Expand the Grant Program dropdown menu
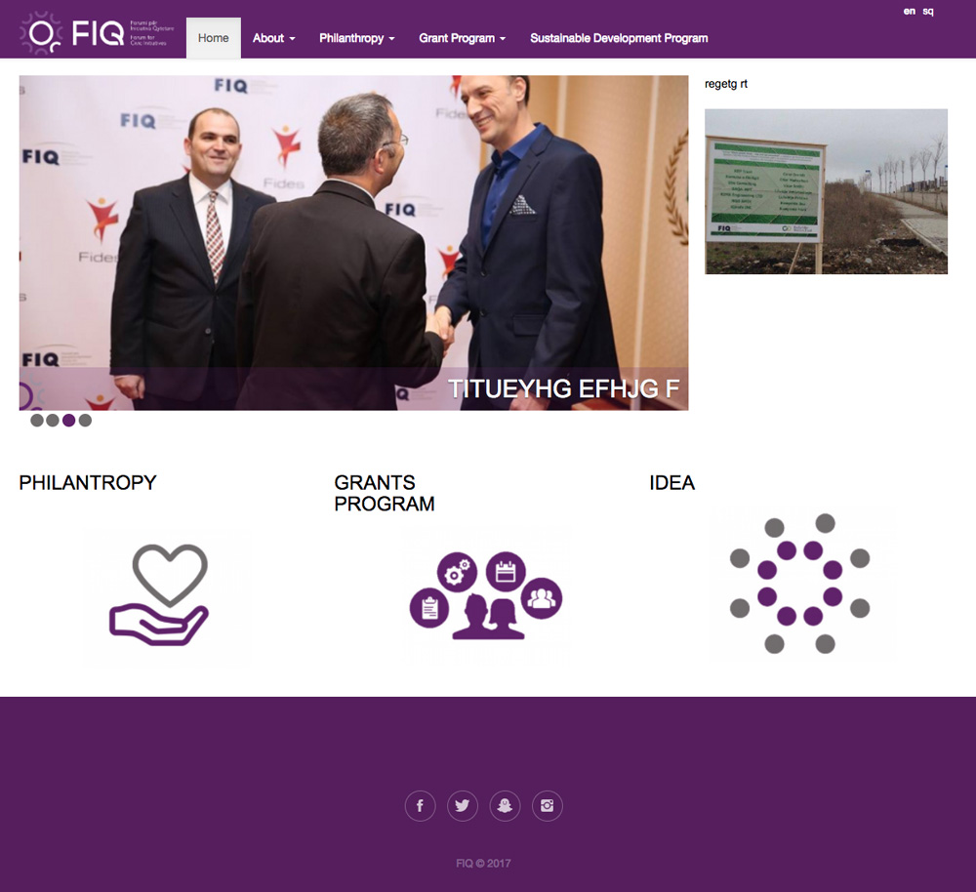976x892 pixels. point(462,38)
